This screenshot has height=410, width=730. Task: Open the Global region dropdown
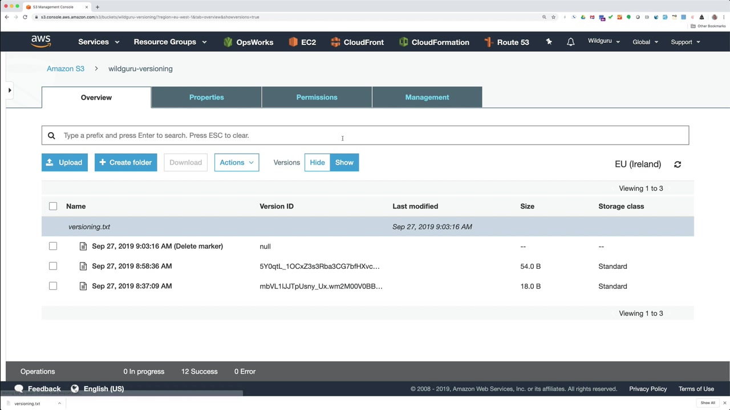tap(646, 42)
